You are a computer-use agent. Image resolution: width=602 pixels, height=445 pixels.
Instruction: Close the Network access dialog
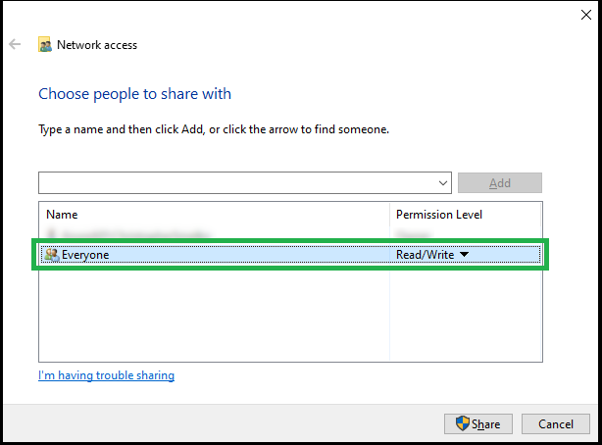(586, 15)
